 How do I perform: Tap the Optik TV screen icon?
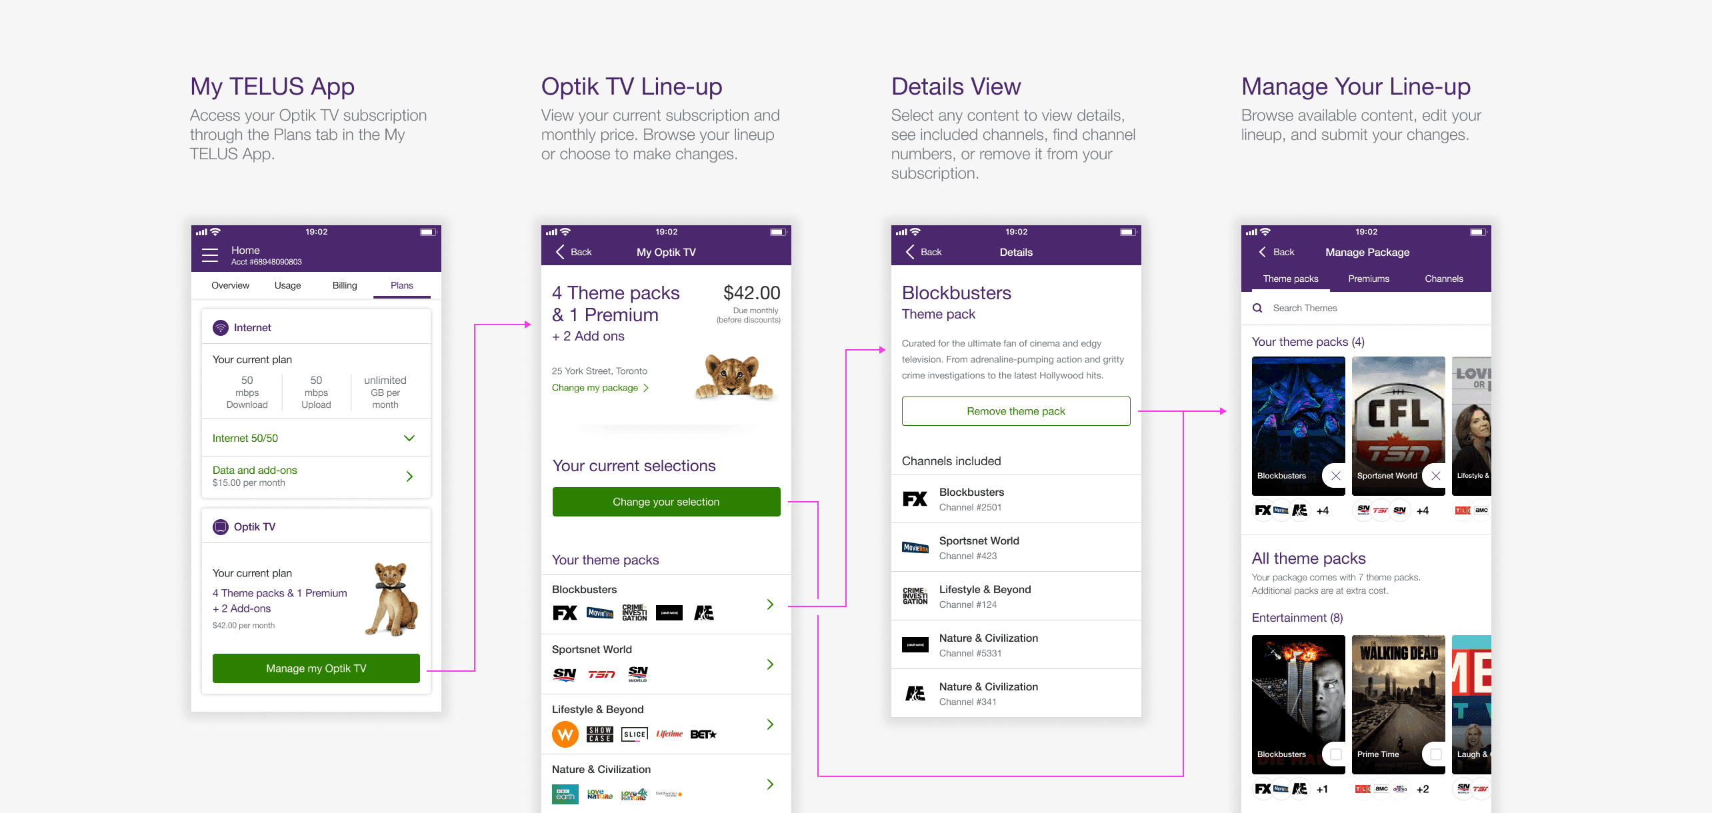(220, 527)
